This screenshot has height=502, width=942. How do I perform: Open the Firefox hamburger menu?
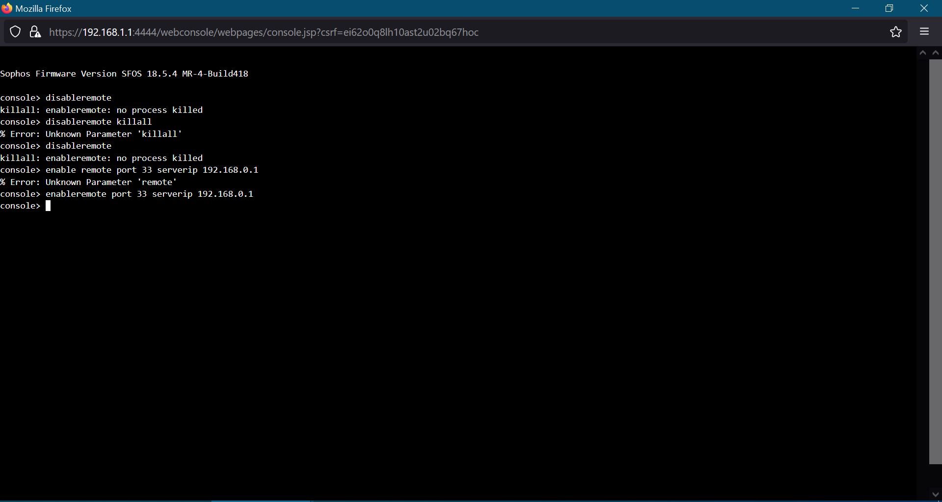coord(925,32)
